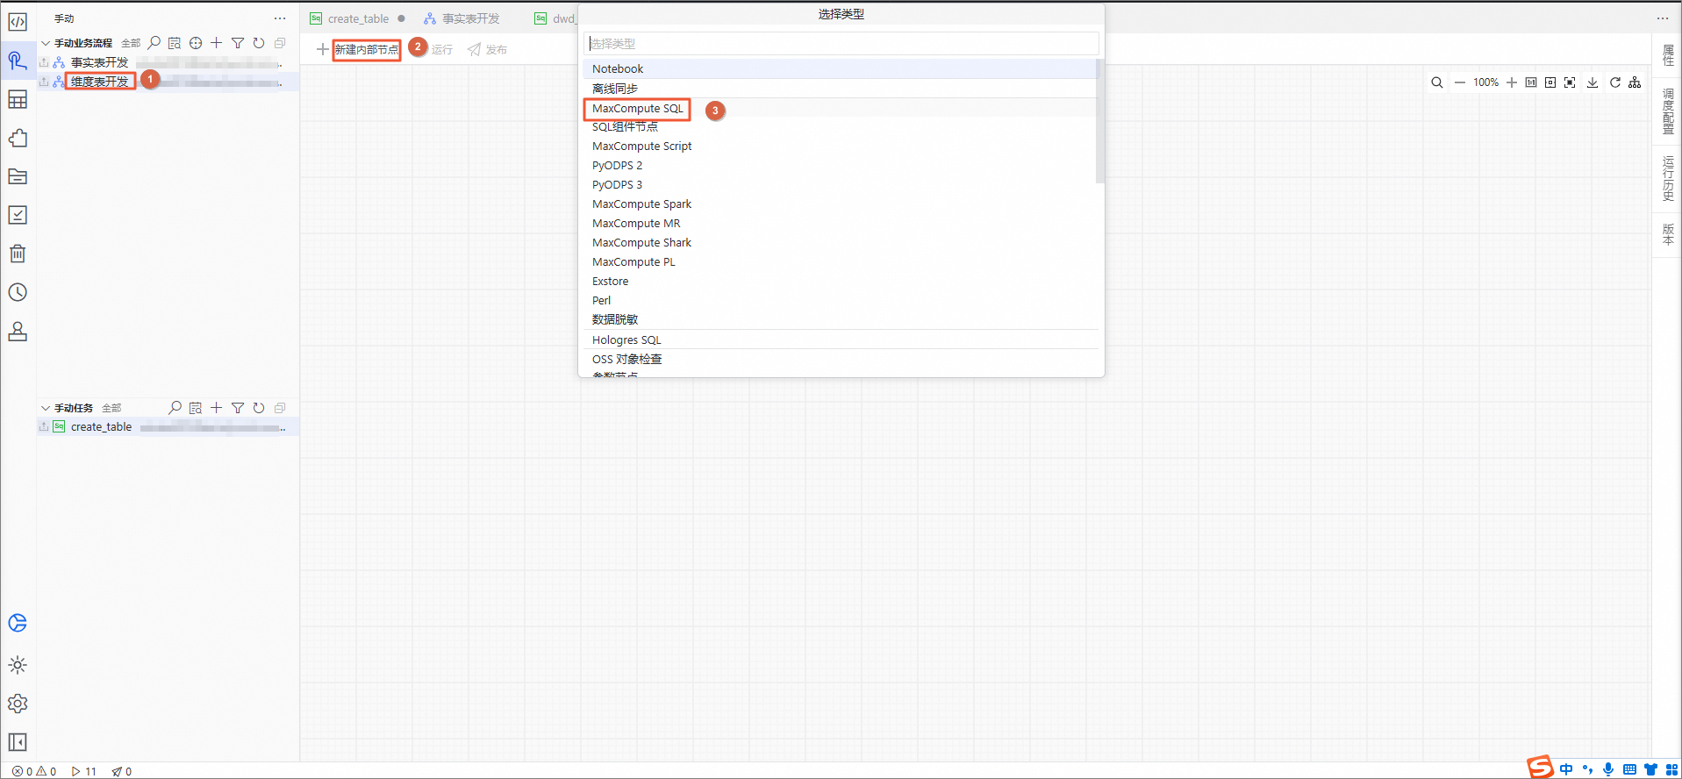The width and height of the screenshot is (1682, 779).
Task: Open the manual workflow icon in left sidebar
Action: point(18,61)
